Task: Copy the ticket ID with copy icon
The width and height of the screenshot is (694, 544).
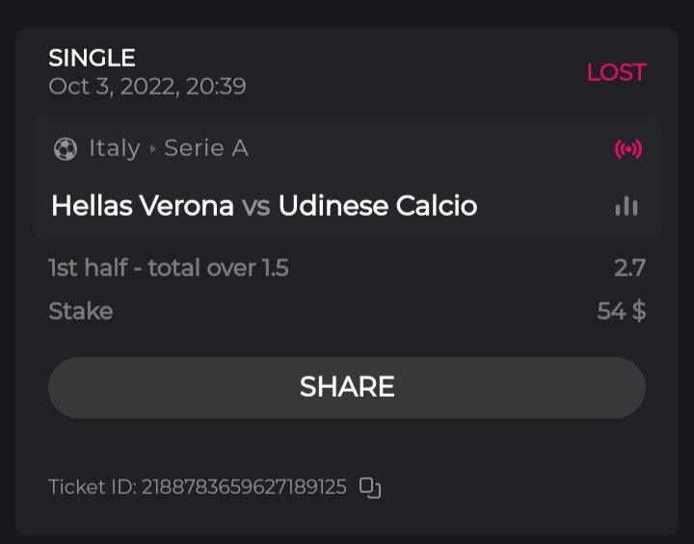Action: click(x=370, y=487)
